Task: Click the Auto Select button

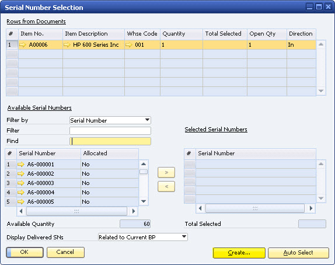Action: [298, 253]
